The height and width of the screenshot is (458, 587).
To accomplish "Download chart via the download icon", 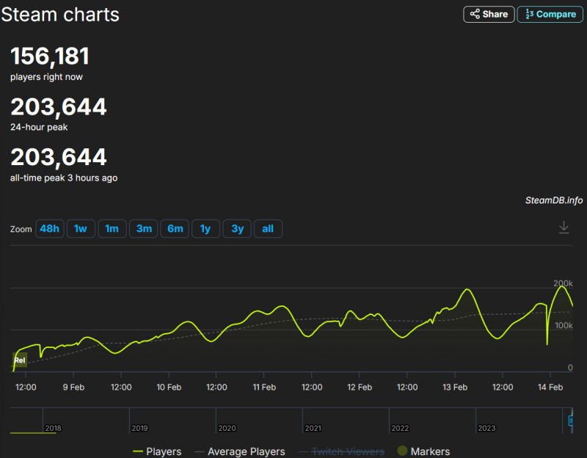I will pos(564,228).
